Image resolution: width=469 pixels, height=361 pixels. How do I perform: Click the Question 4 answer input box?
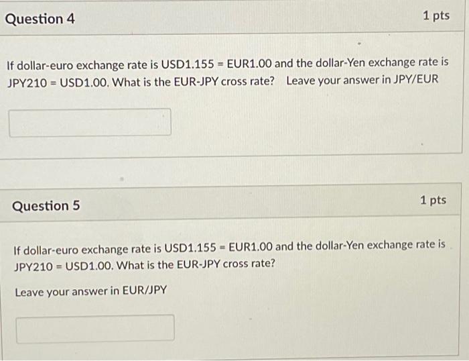coord(90,123)
